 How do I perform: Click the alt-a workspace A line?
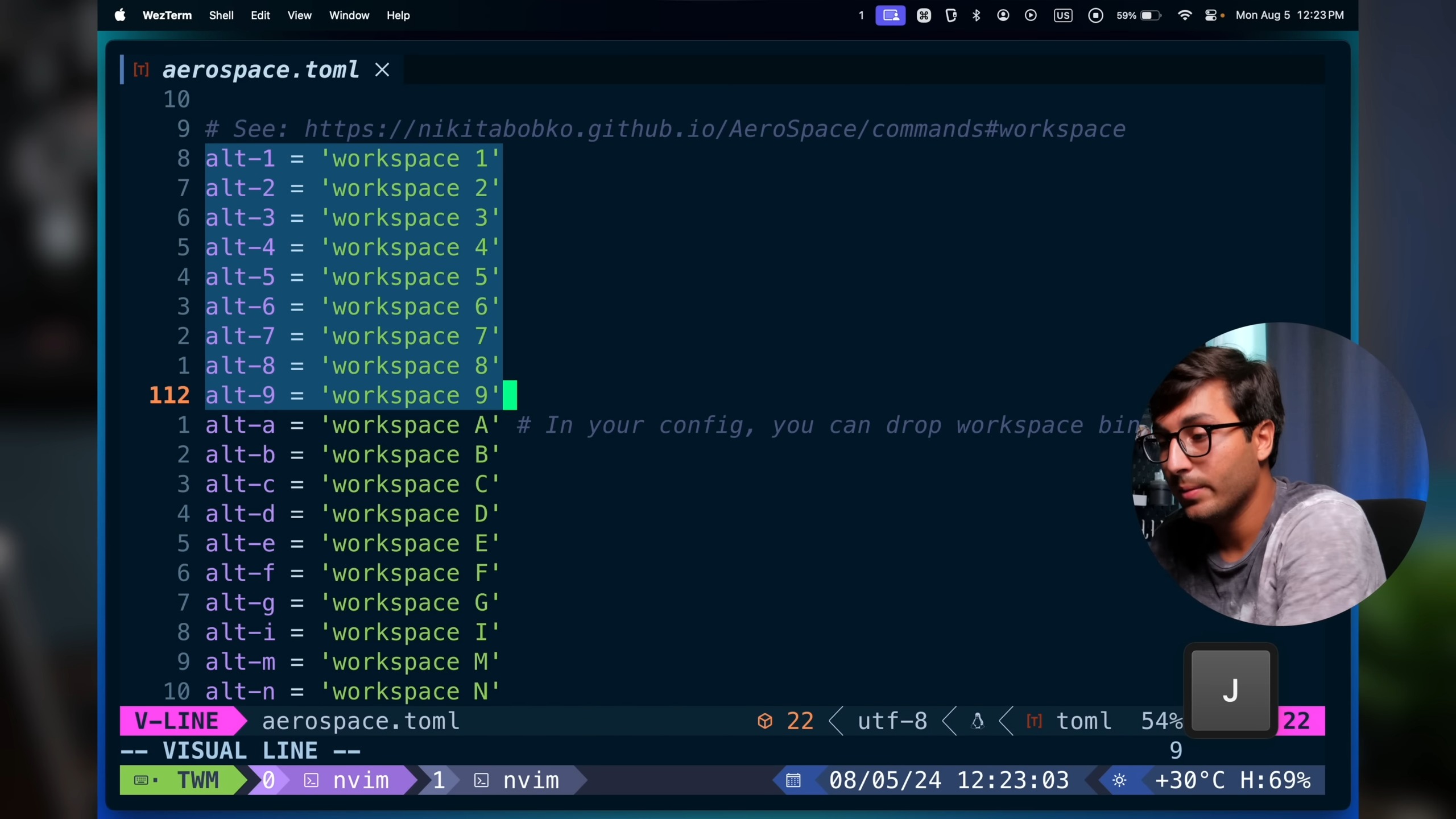click(x=353, y=425)
